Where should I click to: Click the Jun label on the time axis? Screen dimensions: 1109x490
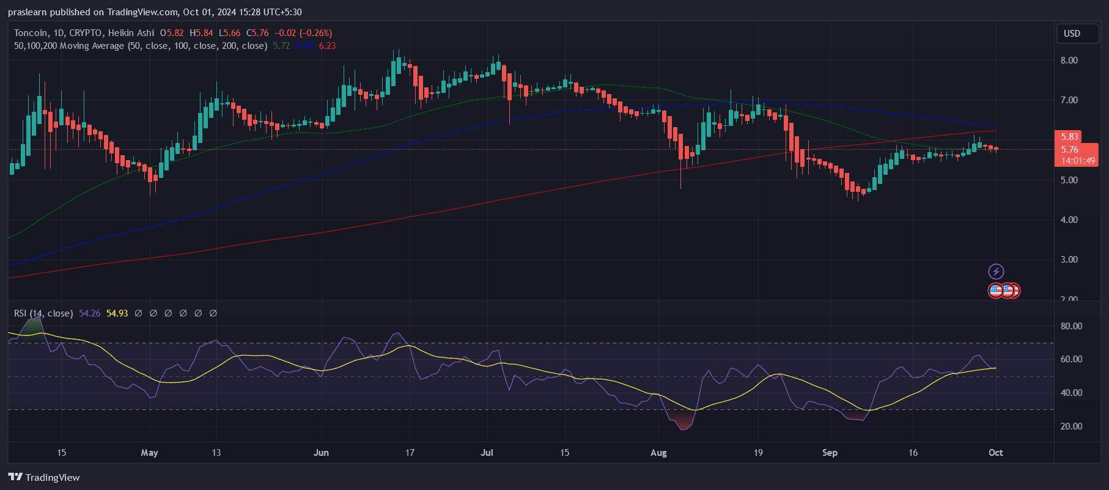pos(321,453)
